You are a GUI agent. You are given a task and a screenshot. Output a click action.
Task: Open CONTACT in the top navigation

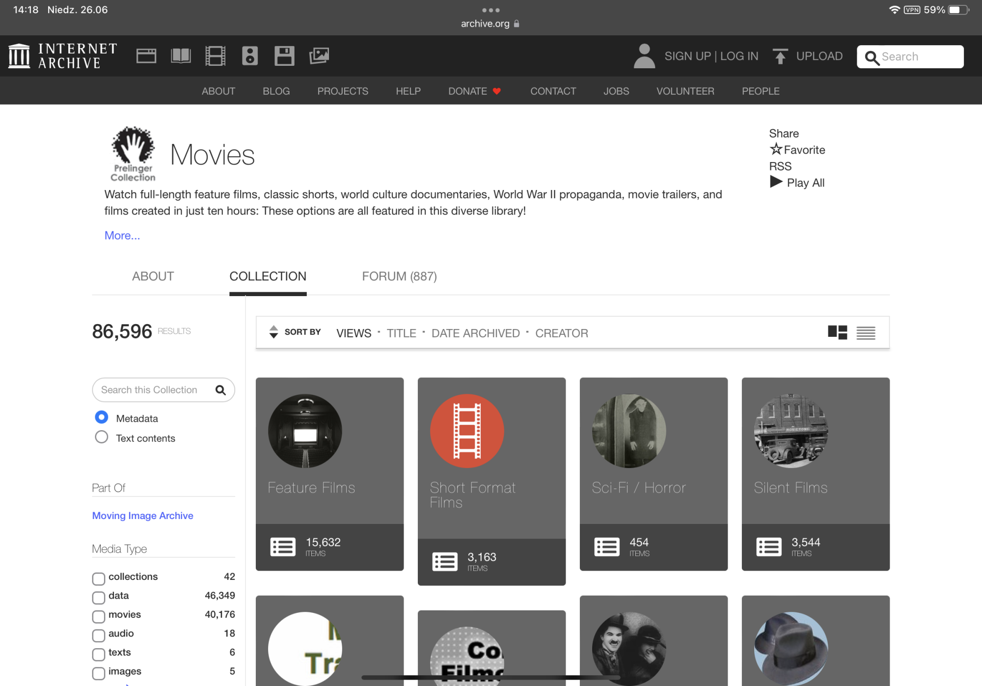click(553, 91)
